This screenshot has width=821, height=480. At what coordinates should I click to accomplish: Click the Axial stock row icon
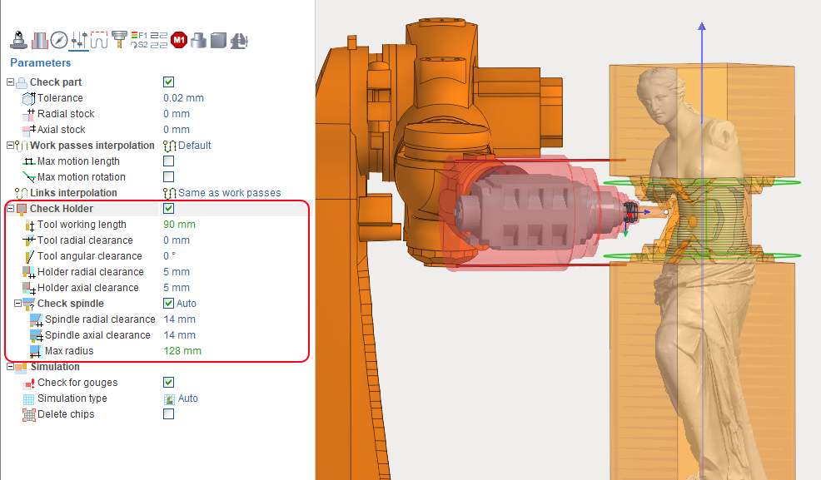pos(29,130)
